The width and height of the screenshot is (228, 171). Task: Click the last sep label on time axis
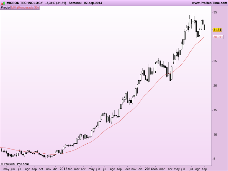pyautogui.click(x=204, y=169)
